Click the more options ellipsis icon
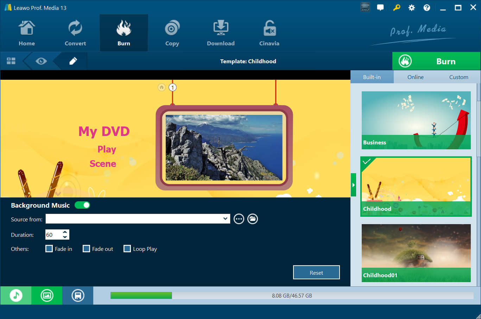 pos(239,219)
